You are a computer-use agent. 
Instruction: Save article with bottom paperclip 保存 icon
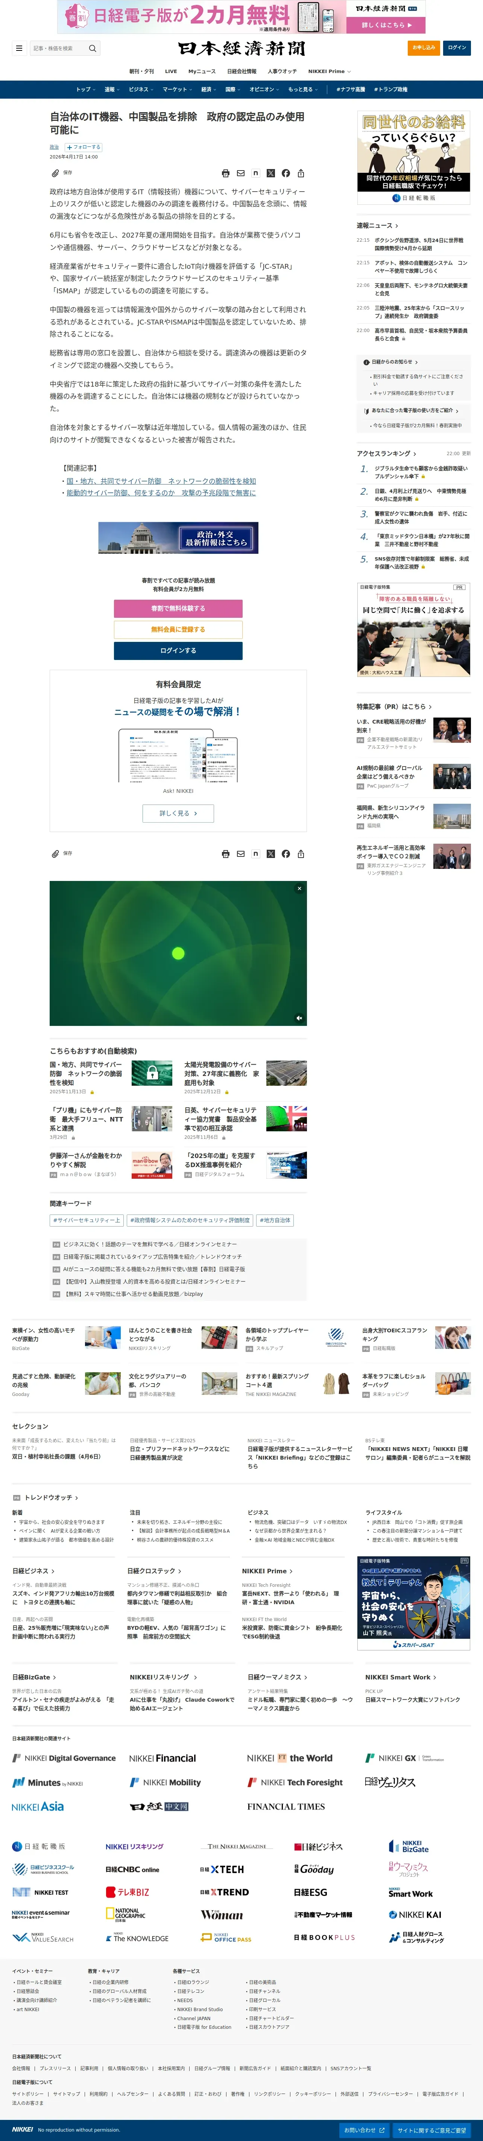tap(61, 853)
